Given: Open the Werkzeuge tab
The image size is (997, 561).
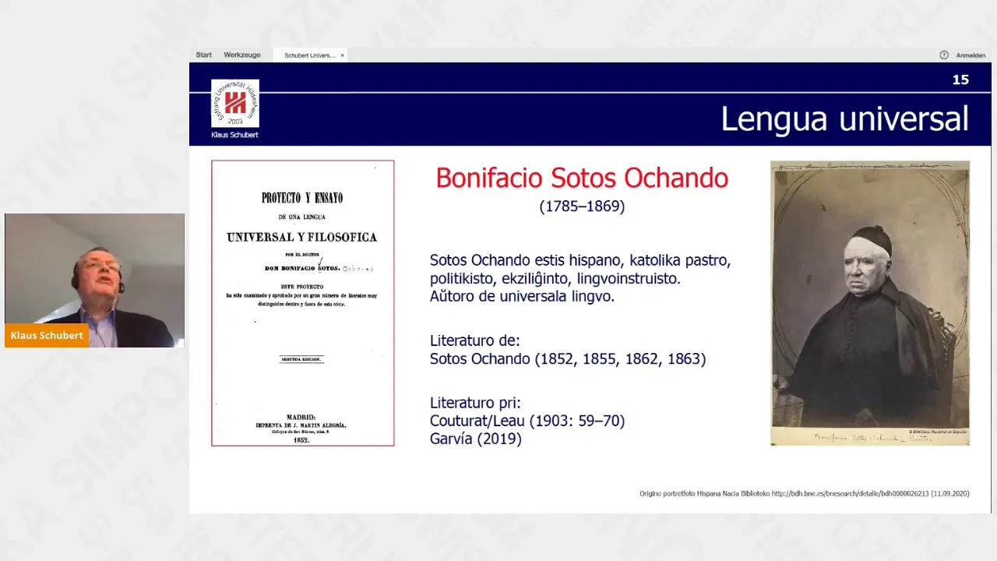Looking at the screenshot, I should (242, 55).
